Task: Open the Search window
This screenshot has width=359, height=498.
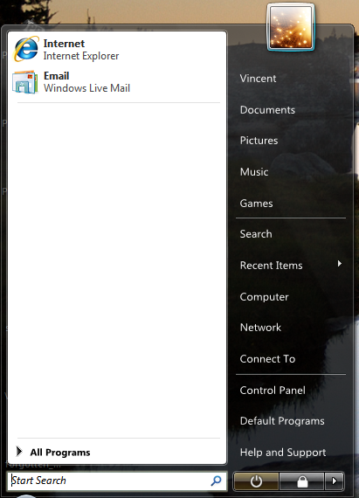Action: 256,234
